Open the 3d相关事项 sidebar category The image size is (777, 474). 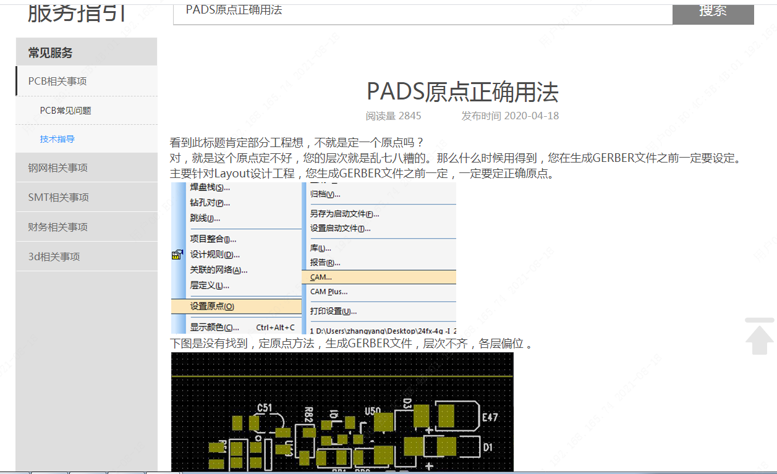tap(54, 256)
